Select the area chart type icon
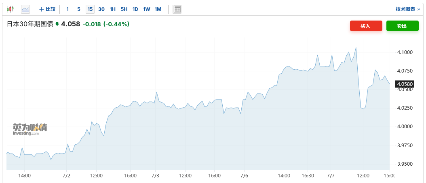This screenshot has width=426, height=183. coord(25,9)
